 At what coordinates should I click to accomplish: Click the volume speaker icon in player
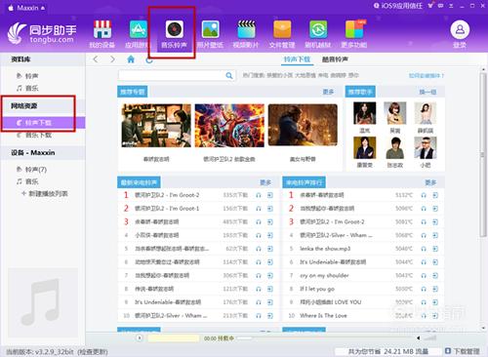point(419,337)
